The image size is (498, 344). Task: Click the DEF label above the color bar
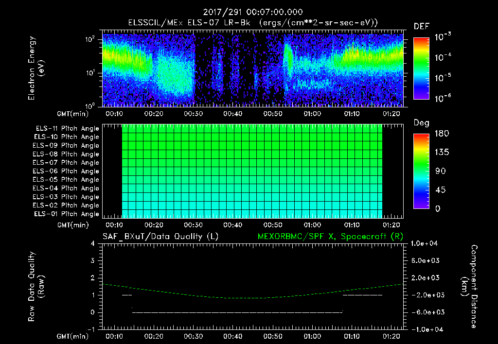[x=422, y=26]
